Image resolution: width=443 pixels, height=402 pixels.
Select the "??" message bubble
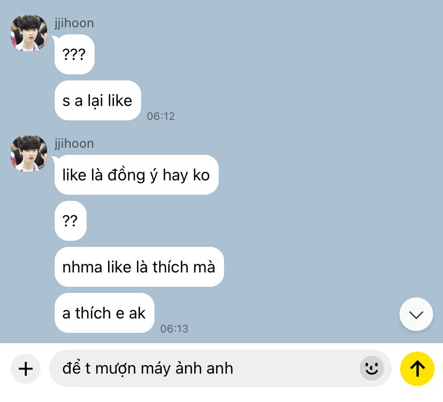point(70,221)
